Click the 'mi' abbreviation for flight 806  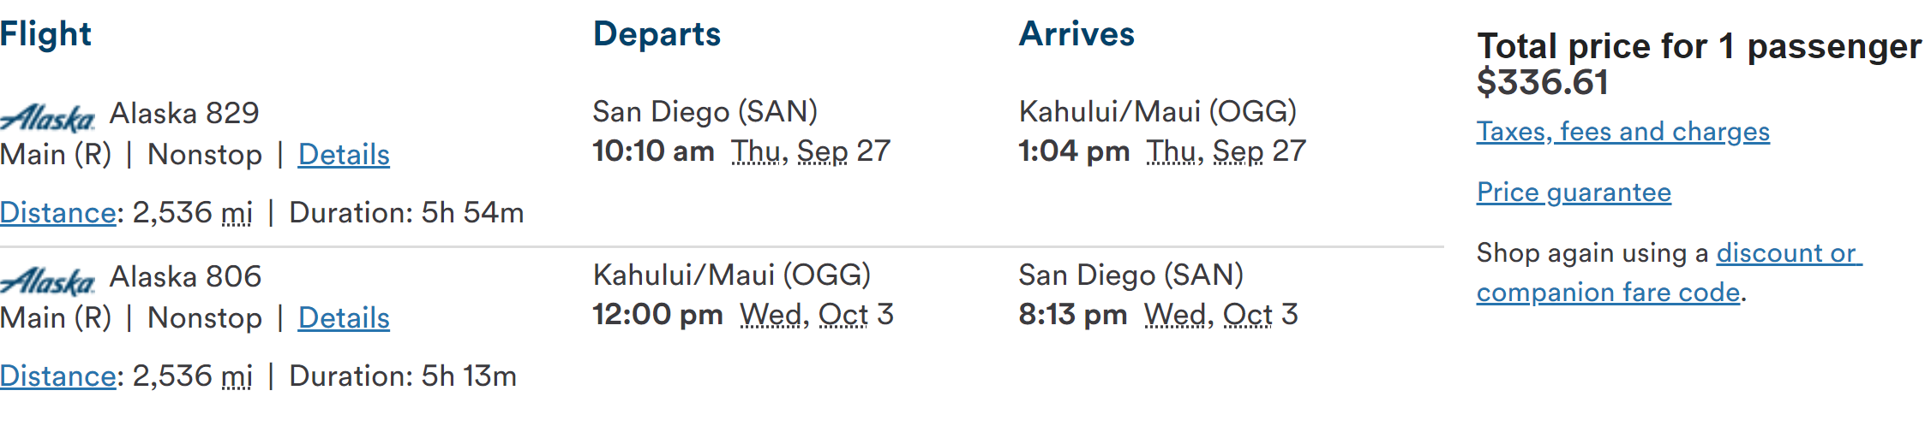[x=237, y=376]
